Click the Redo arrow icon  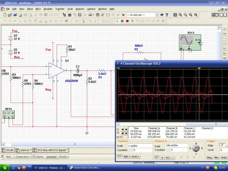coord(56,15)
